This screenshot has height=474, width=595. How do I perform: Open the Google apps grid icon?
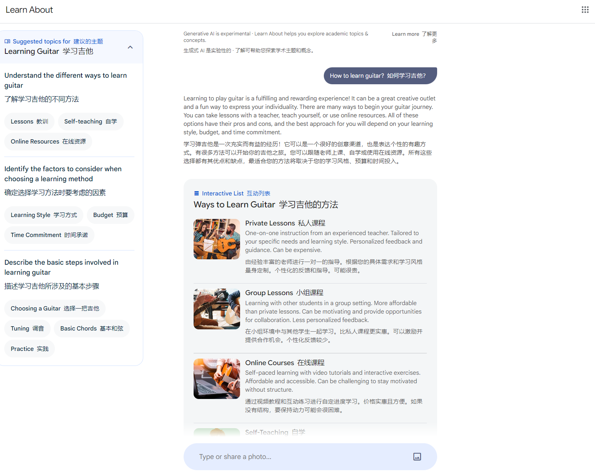coord(585,10)
